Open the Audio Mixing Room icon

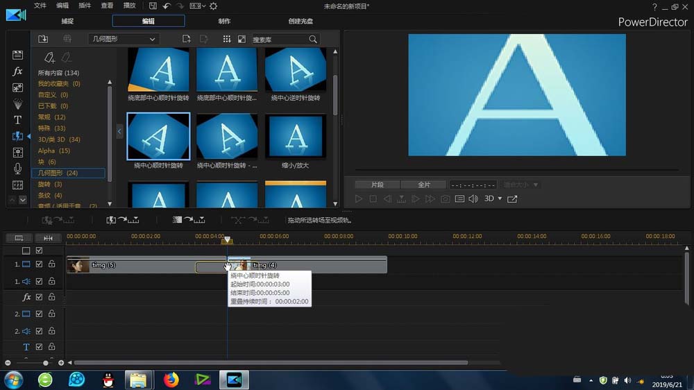(18, 152)
